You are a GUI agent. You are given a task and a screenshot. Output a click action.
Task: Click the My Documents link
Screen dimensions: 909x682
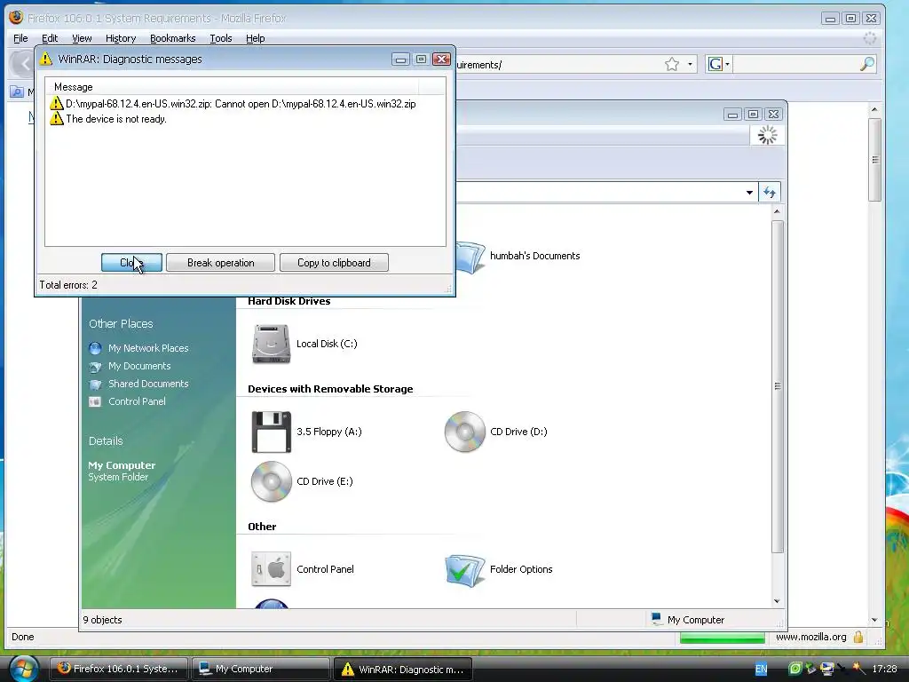[x=139, y=367]
